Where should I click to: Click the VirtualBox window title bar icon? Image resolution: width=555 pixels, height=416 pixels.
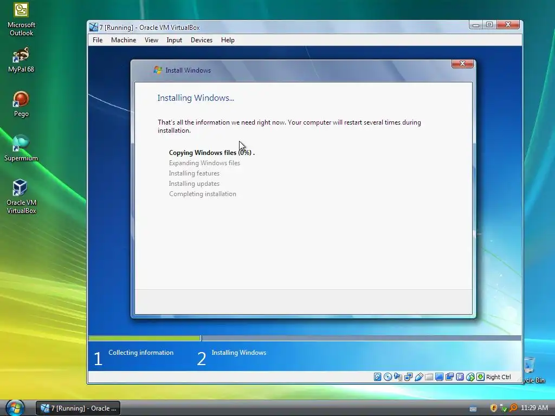click(93, 27)
